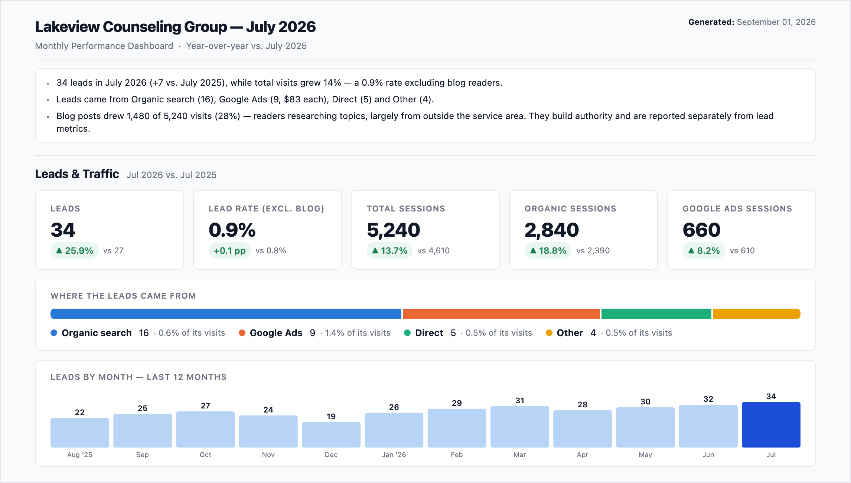Click the 0.9% lead rate value
This screenshot has width=851, height=483.
click(x=232, y=230)
